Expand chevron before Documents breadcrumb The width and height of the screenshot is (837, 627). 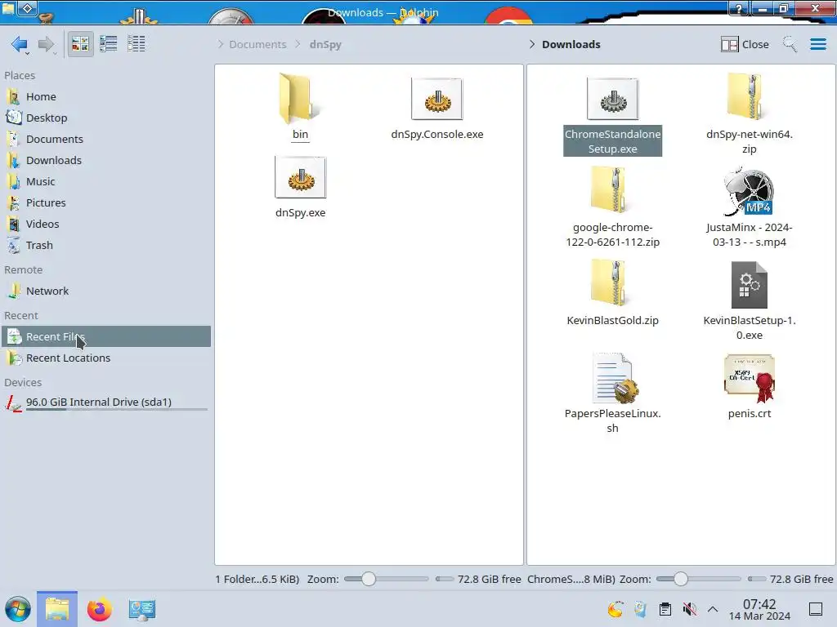[221, 44]
